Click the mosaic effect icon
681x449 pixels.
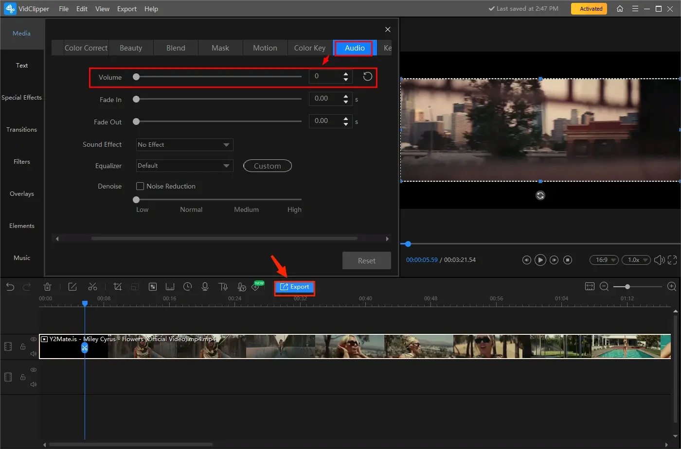[152, 287]
